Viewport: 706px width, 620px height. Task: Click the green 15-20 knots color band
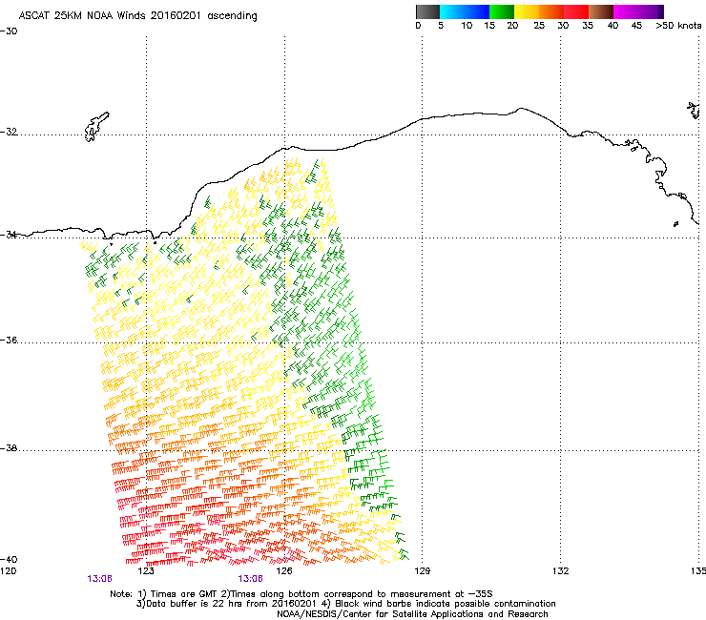pyautogui.click(x=502, y=11)
